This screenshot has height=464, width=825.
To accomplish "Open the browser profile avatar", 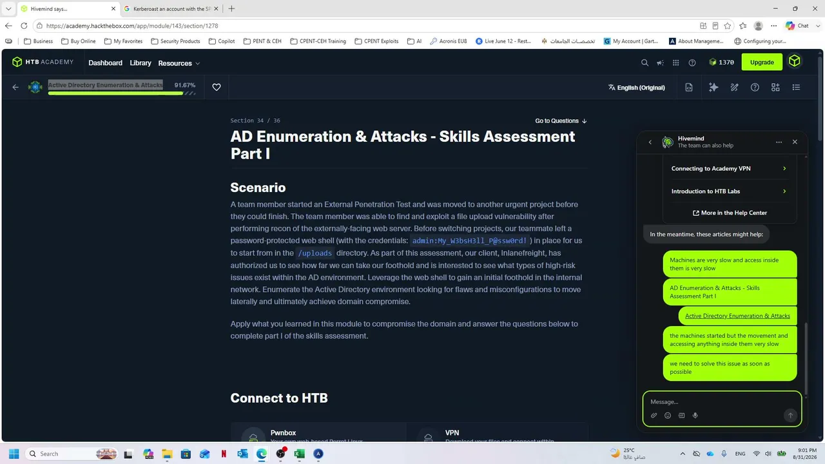I will click(x=758, y=26).
